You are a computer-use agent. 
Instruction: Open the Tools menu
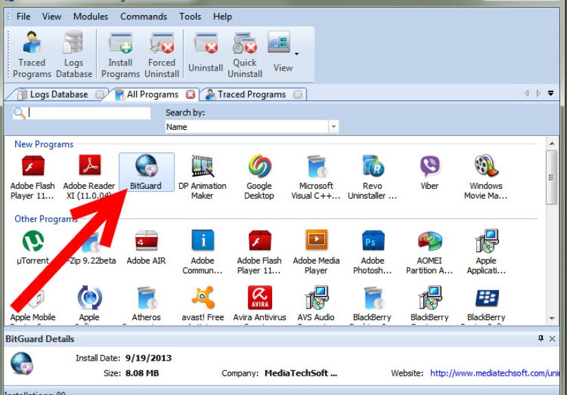(x=190, y=16)
